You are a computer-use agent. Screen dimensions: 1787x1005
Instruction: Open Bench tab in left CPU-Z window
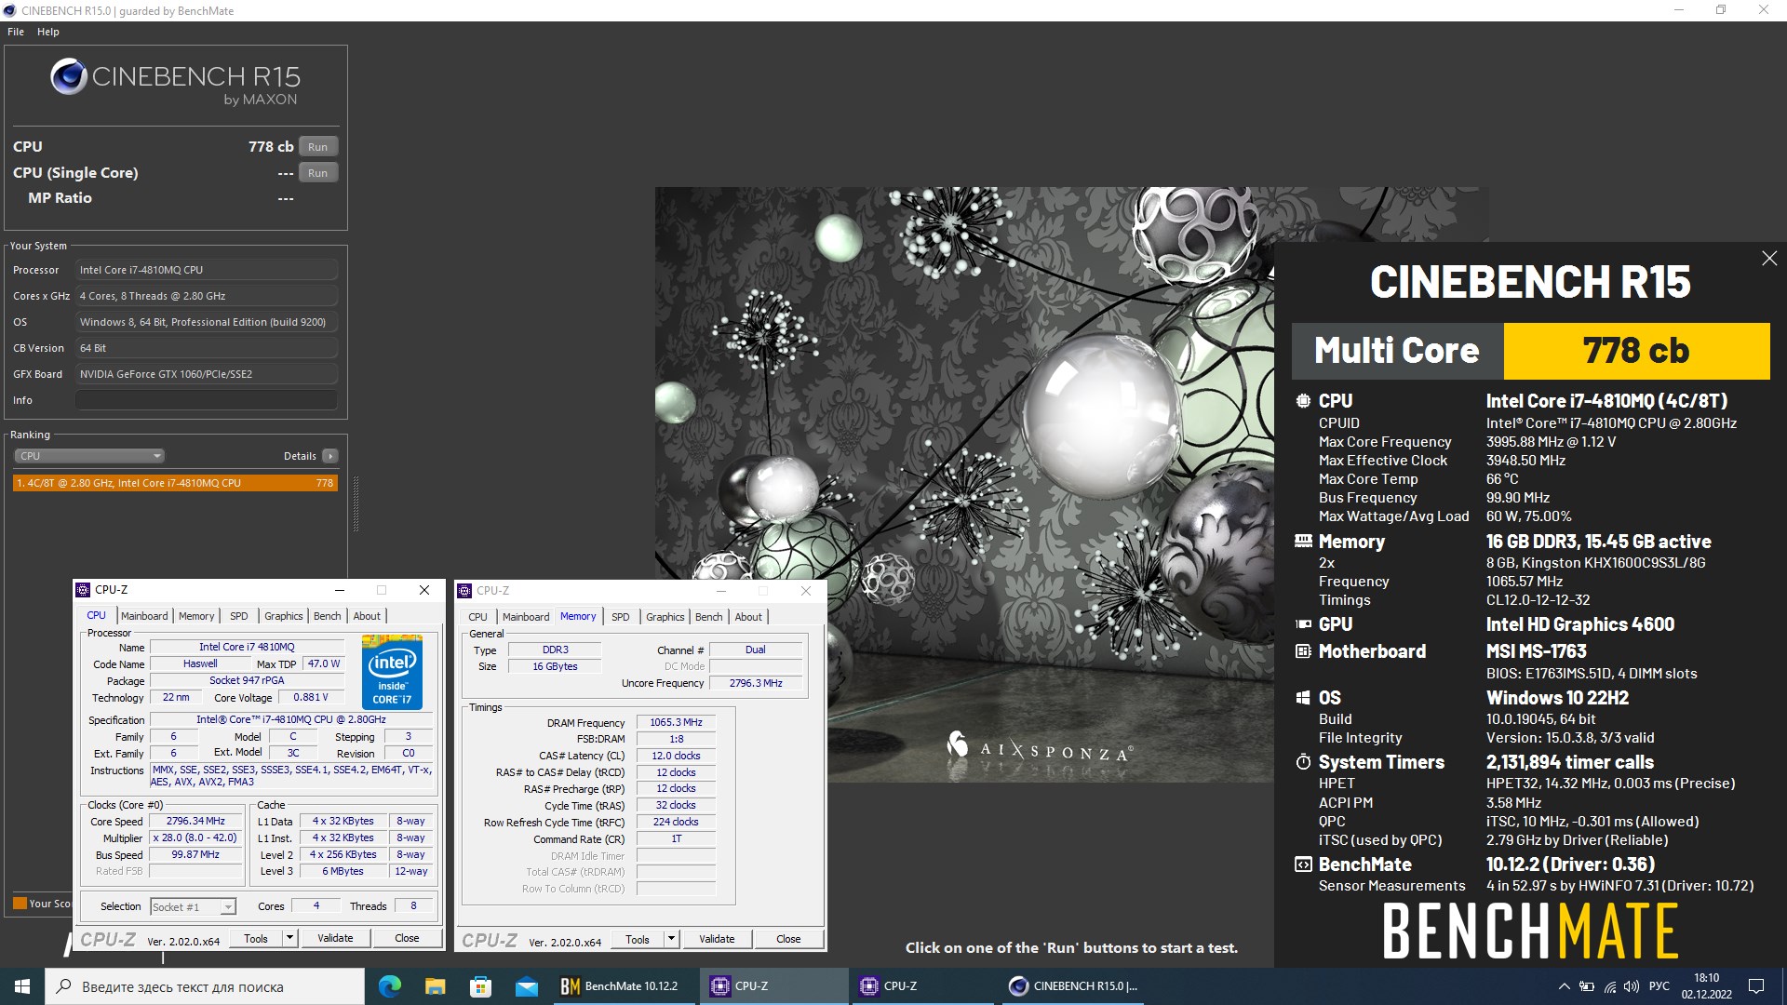(327, 616)
